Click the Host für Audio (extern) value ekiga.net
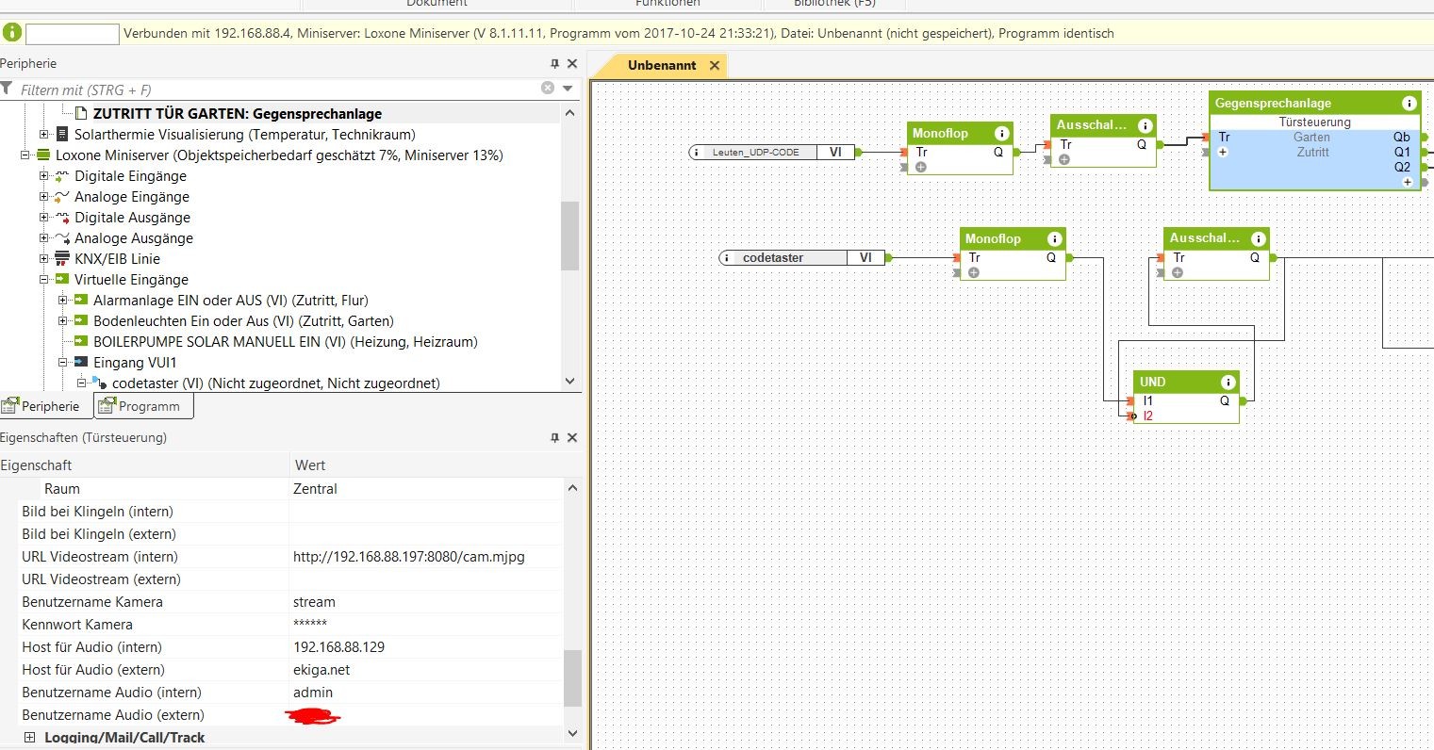The image size is (1434, 750). click(321, 670)
